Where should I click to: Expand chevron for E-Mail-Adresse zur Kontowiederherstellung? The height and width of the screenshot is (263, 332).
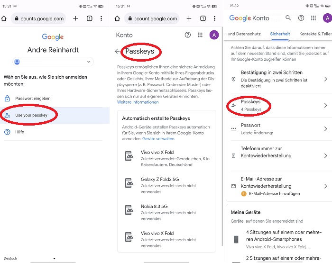(326, 186)
